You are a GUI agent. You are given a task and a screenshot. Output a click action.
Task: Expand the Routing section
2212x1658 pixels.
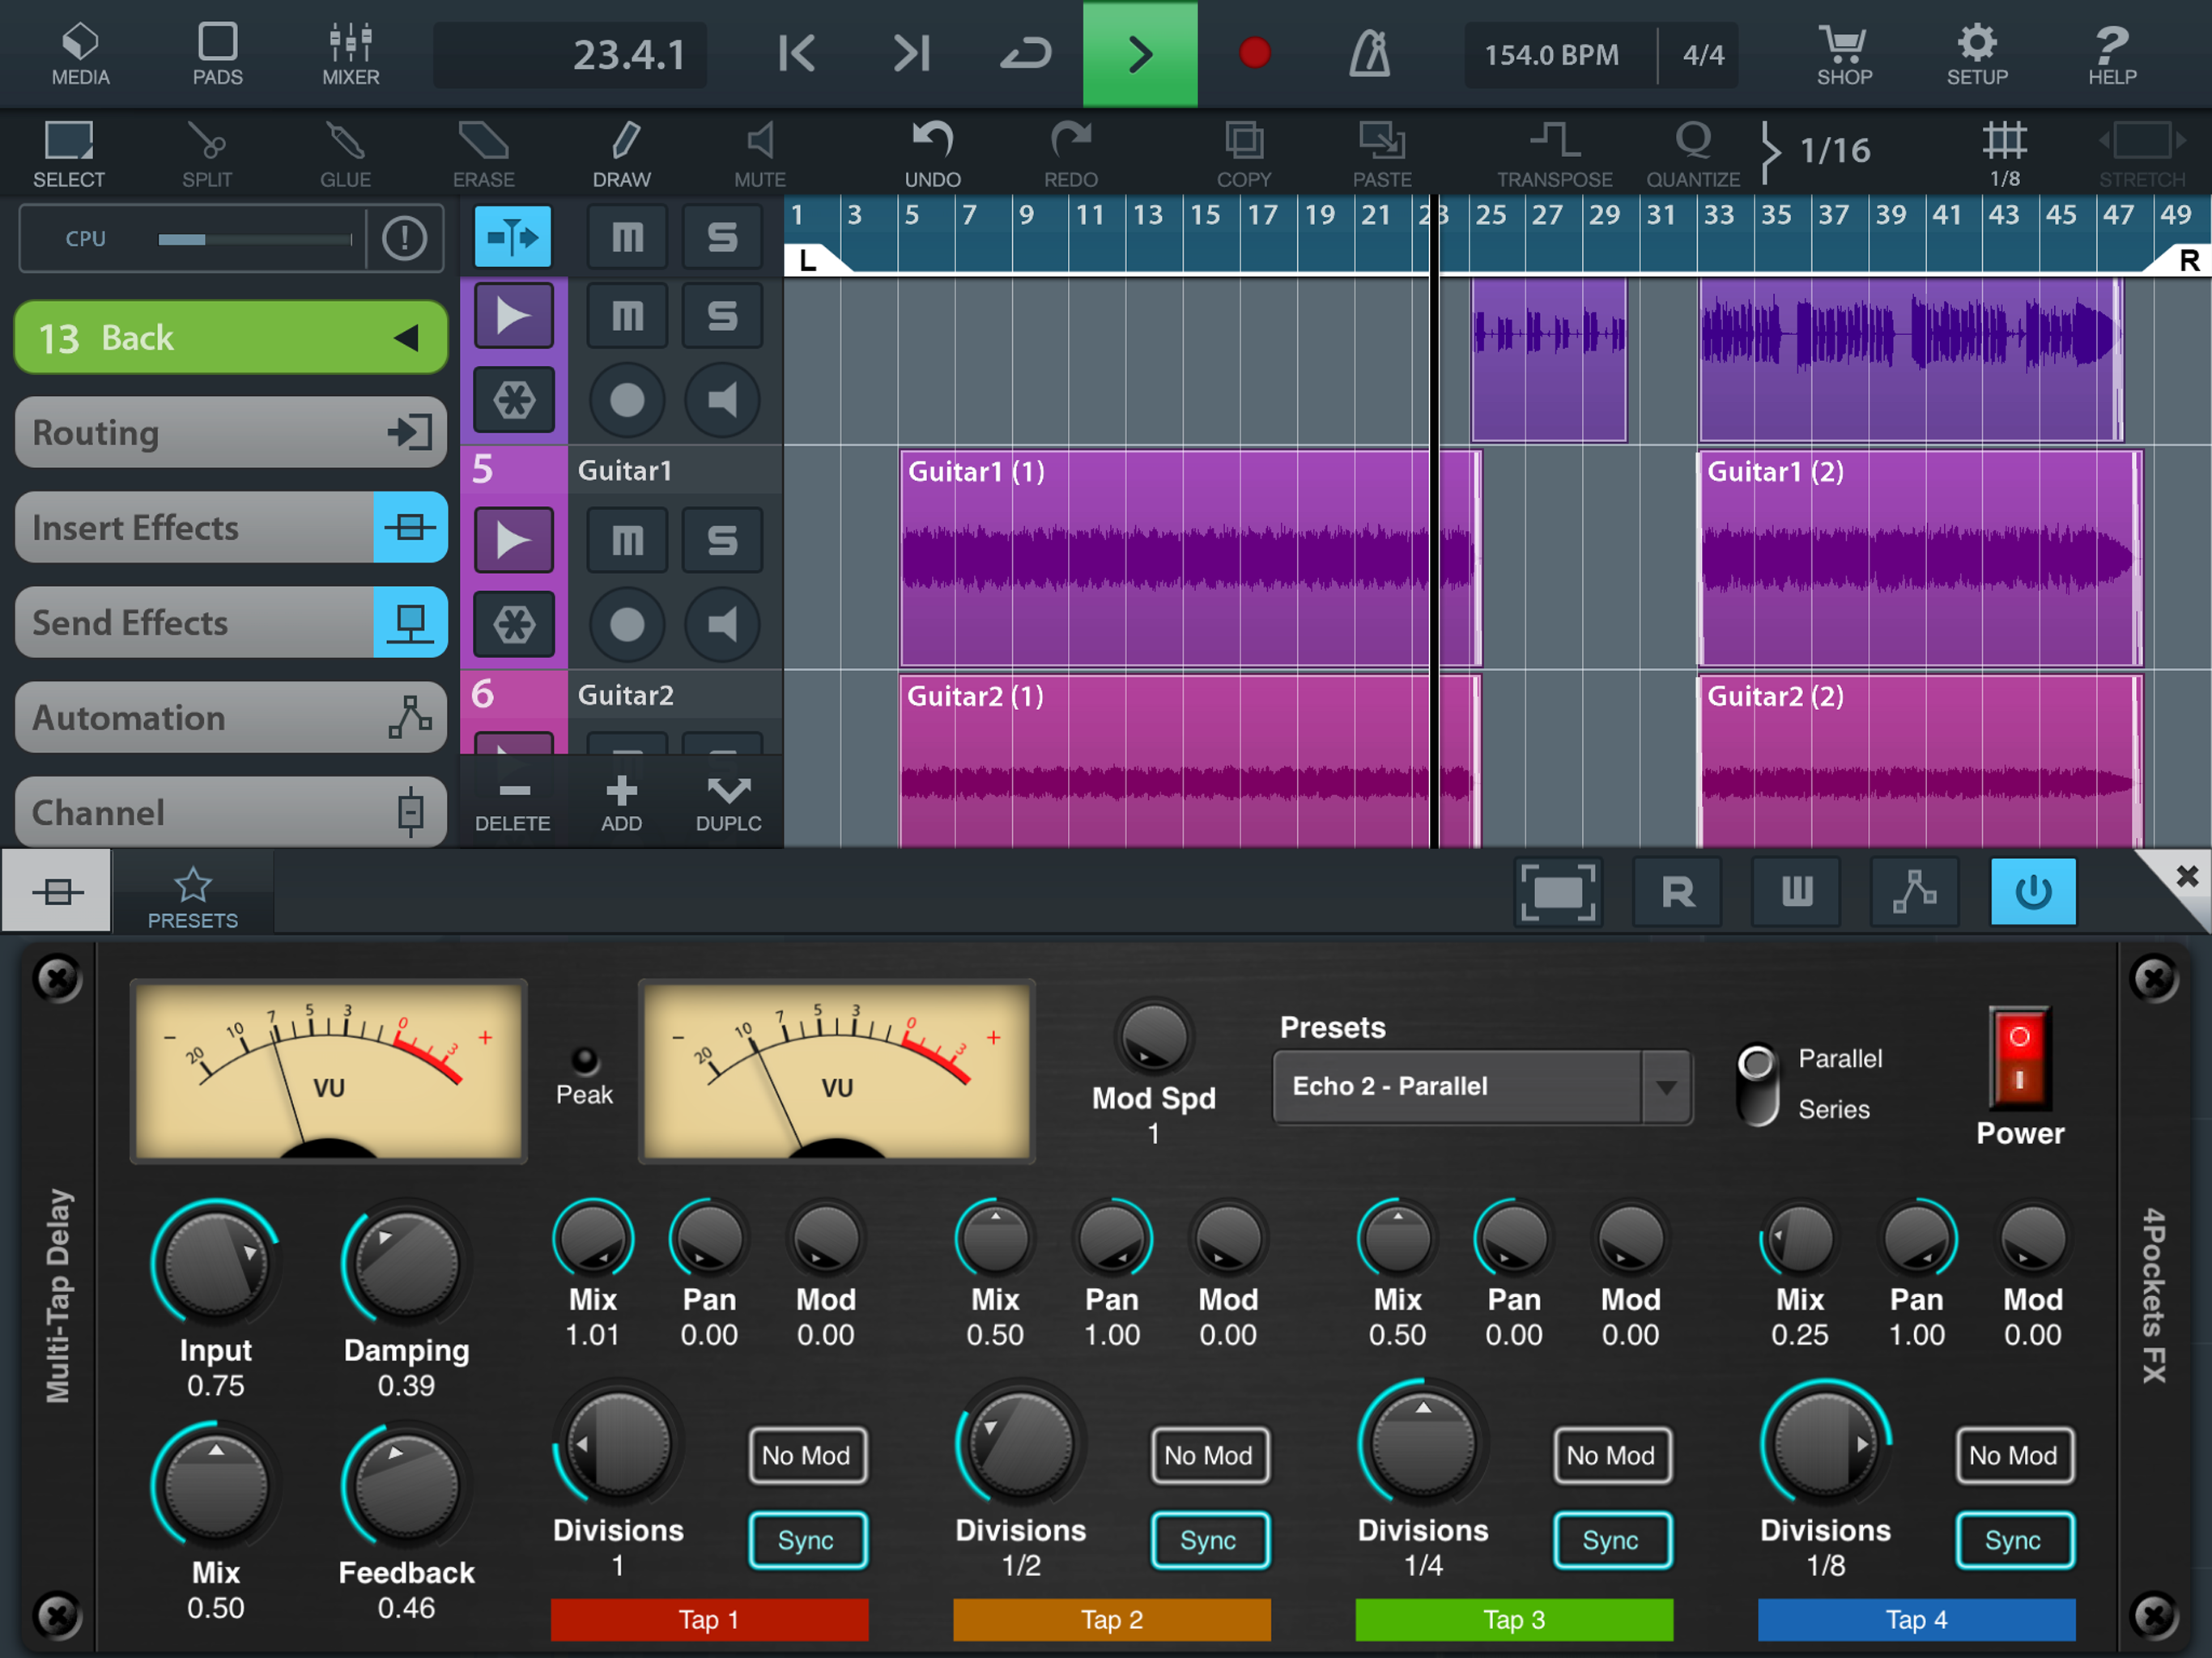[x=230, y=433]
